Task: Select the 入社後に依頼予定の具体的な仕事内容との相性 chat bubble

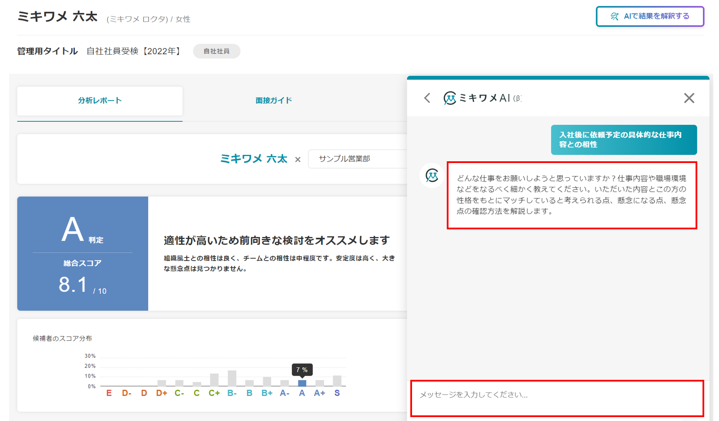Action: [623, 140]
